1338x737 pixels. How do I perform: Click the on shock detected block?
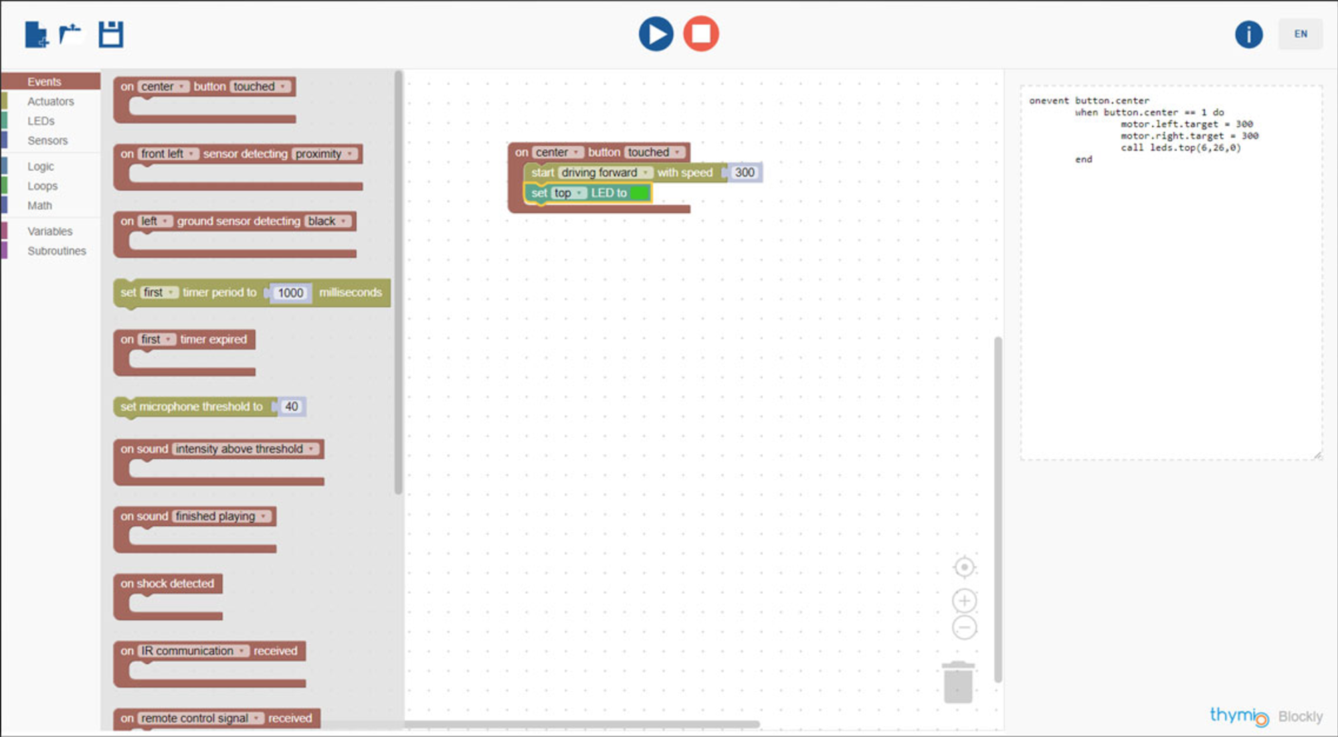tap(167, 584)
